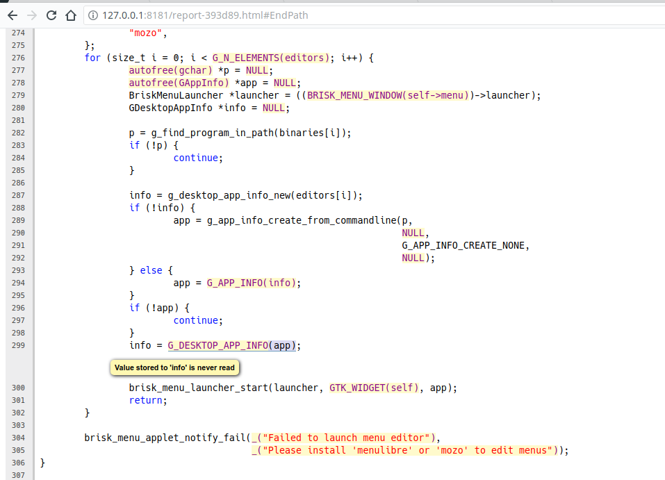Show site information for 127.0.0.1
Image resolution: width=665 pixels, height=480 pixels.
pos(93,16)
